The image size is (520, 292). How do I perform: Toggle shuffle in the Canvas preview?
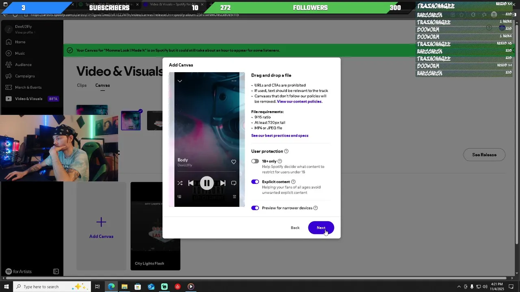point(180,183)
